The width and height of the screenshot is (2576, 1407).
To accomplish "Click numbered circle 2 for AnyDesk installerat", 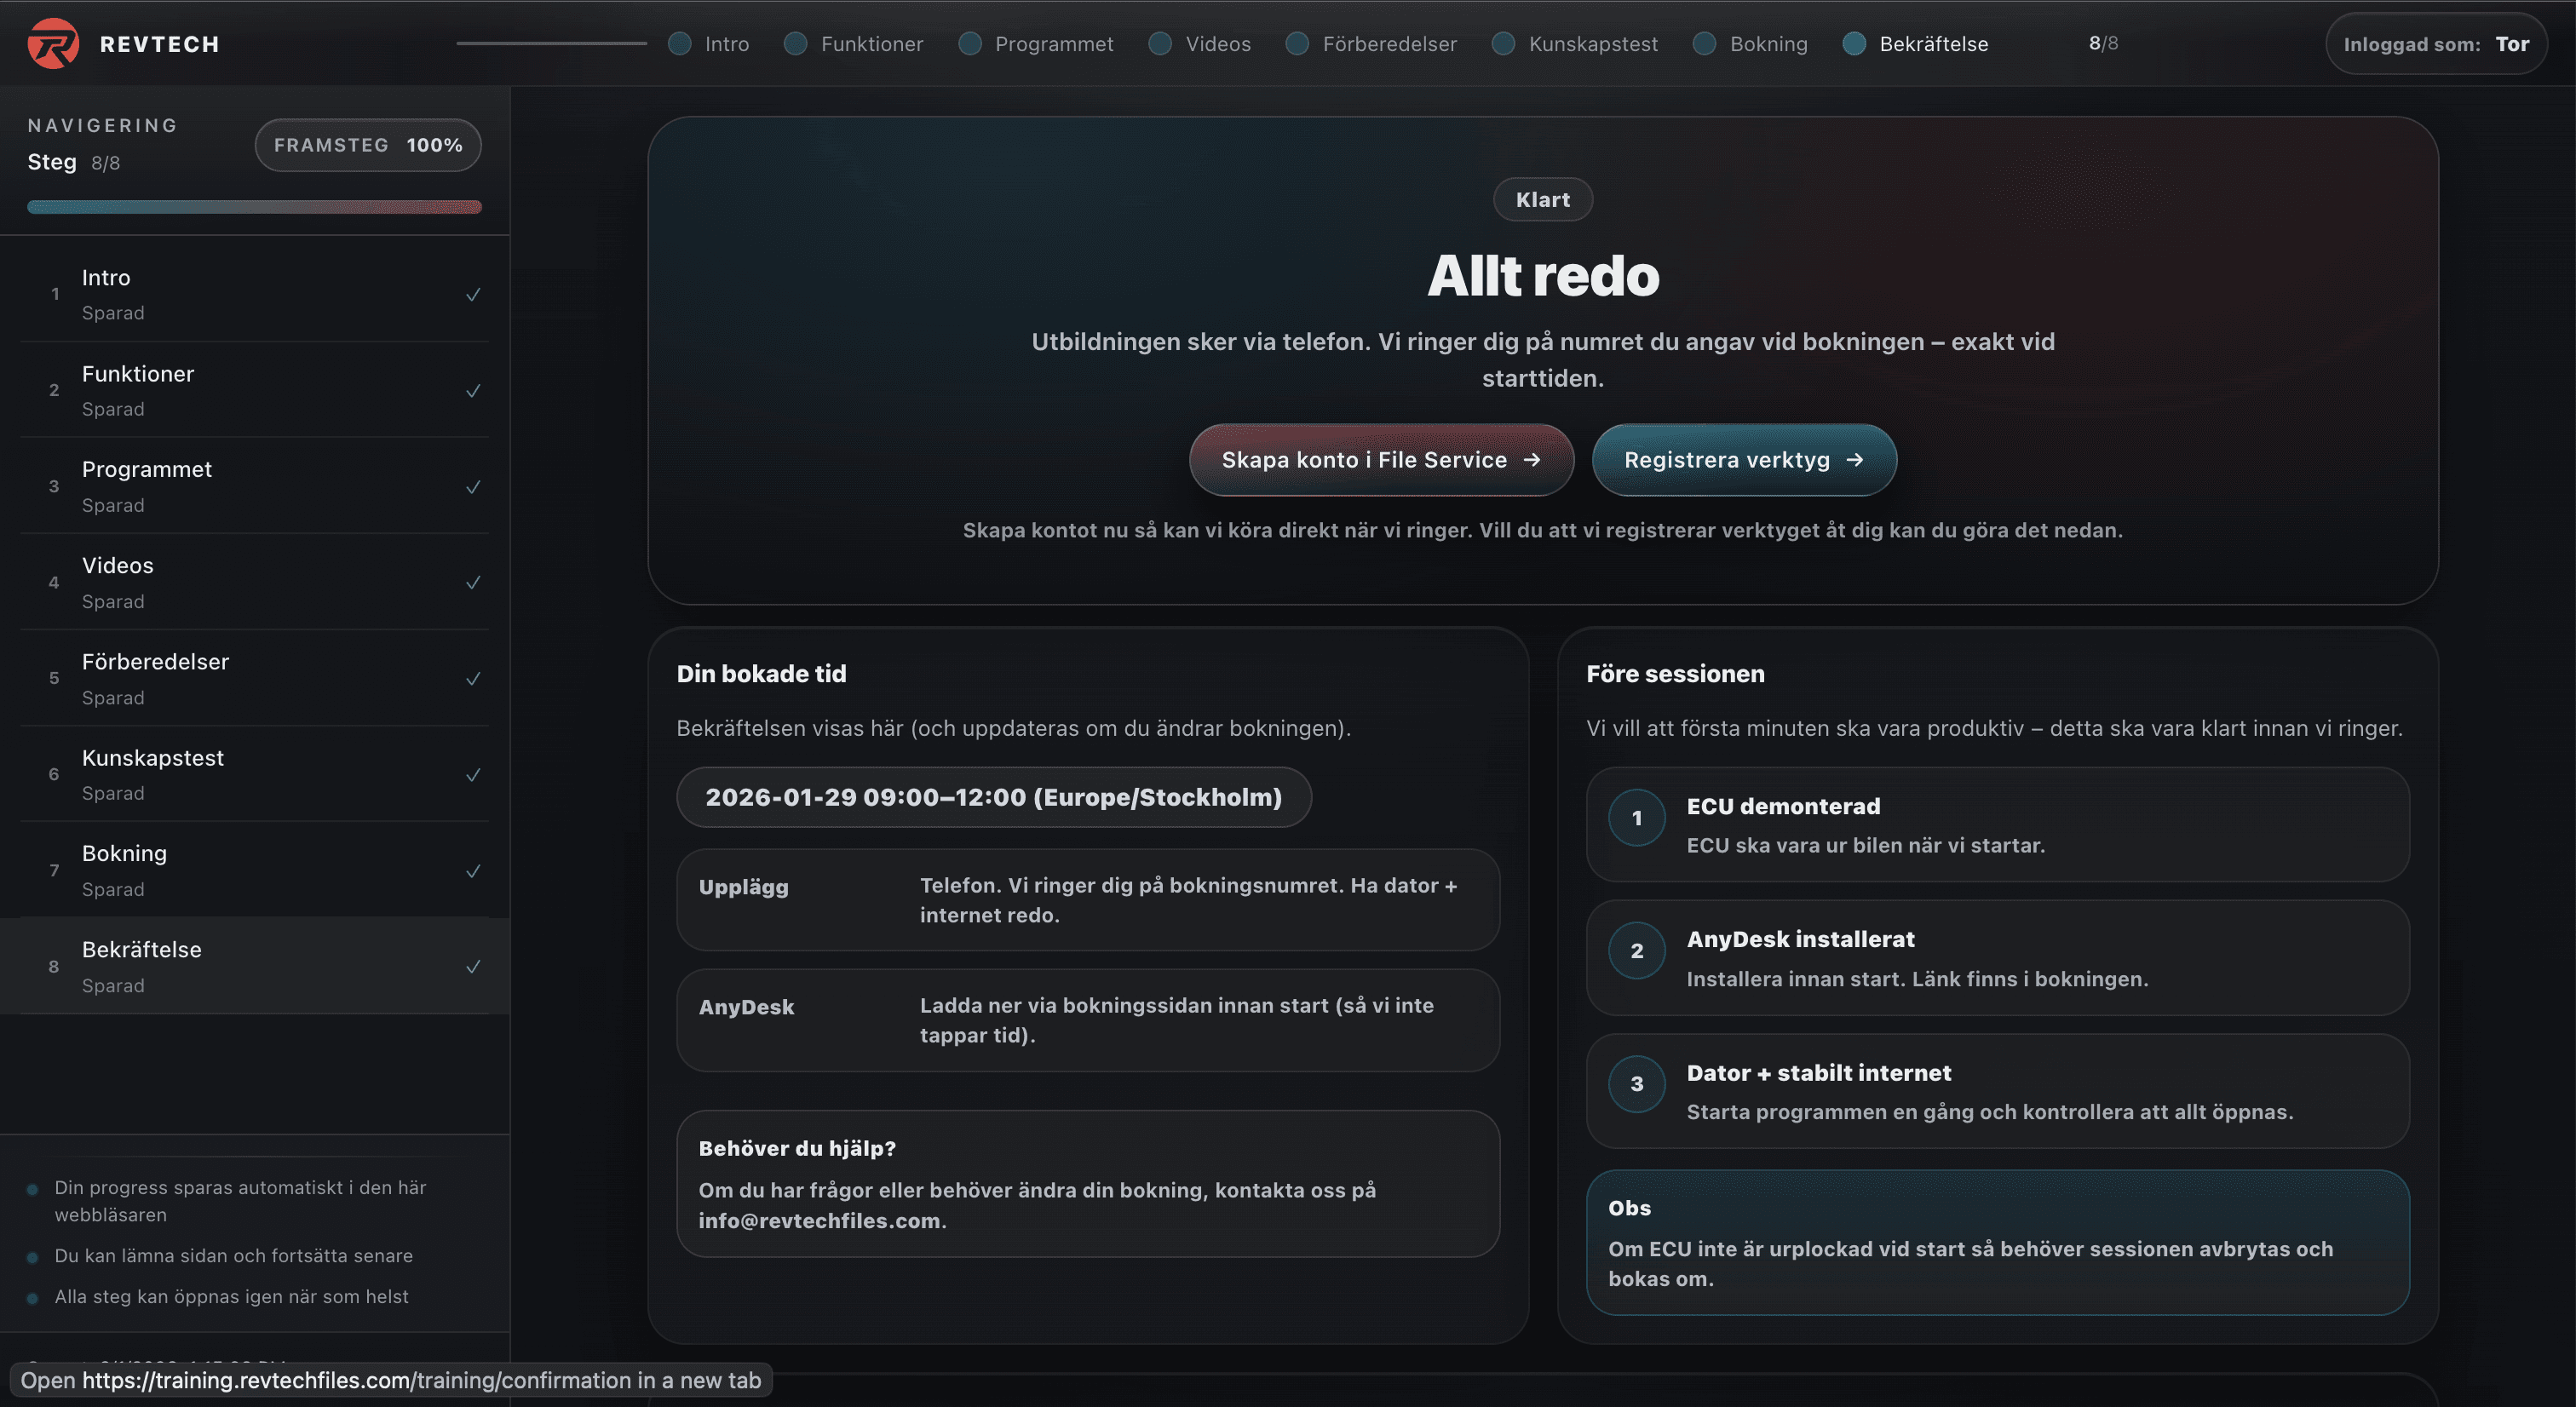I will click(x=1636, y=951).
